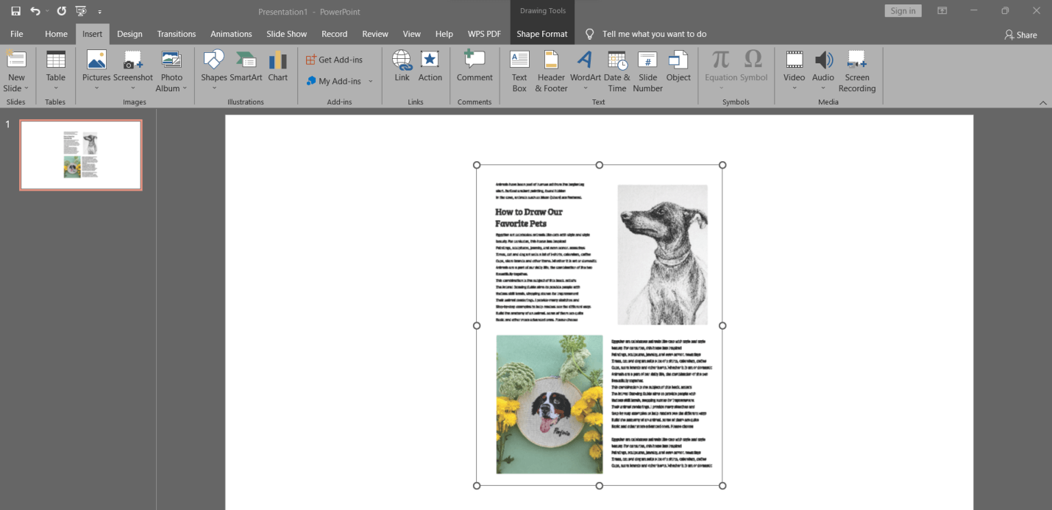
Task: Select slide 1 thumbnail in the panel
Action: [x=81, y=155]
